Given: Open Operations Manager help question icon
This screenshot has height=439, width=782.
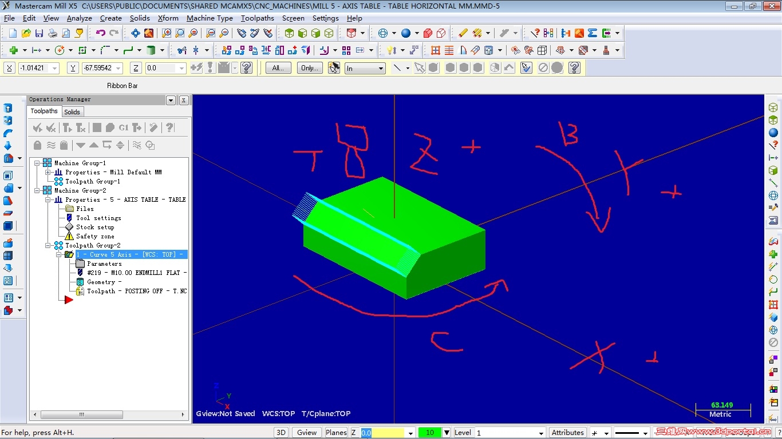Looking at the screenshot, I should tap(169, 127).
